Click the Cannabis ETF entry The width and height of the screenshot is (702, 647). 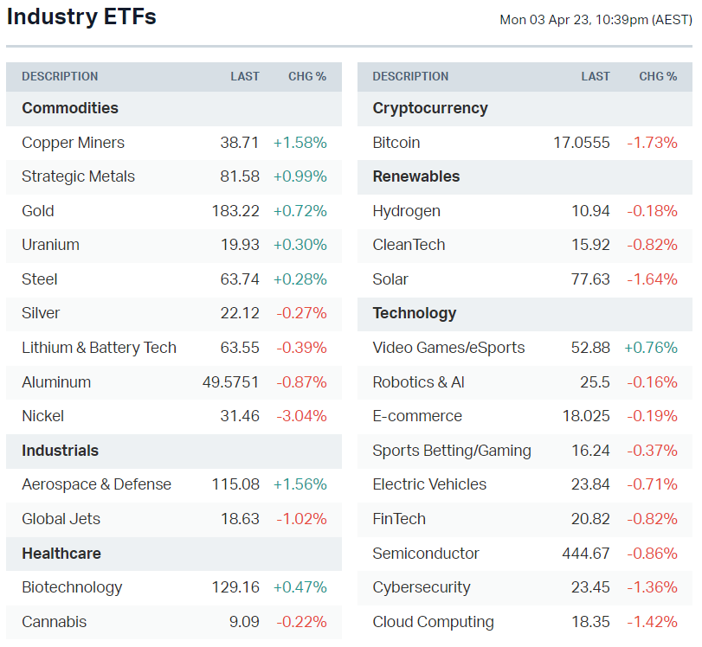pyautogui.click(x=54, y=622)
